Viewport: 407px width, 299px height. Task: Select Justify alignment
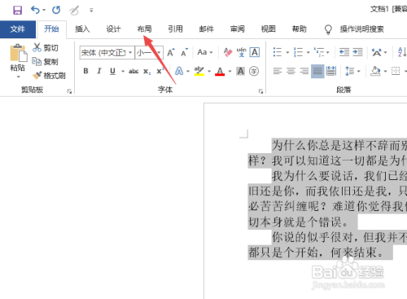pyautogui.click(x=317, y=71)
